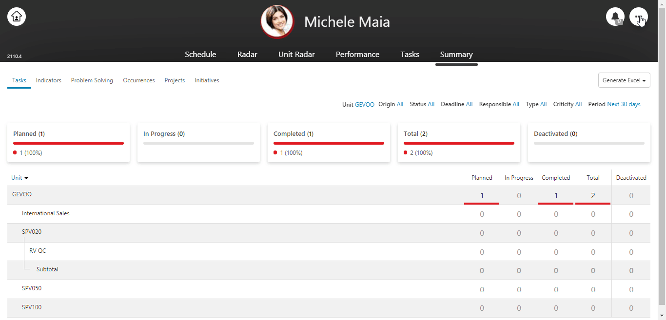Open Tasks in the top navigation bar
This screenshot has width=666, height=320.
click(410, 55)
